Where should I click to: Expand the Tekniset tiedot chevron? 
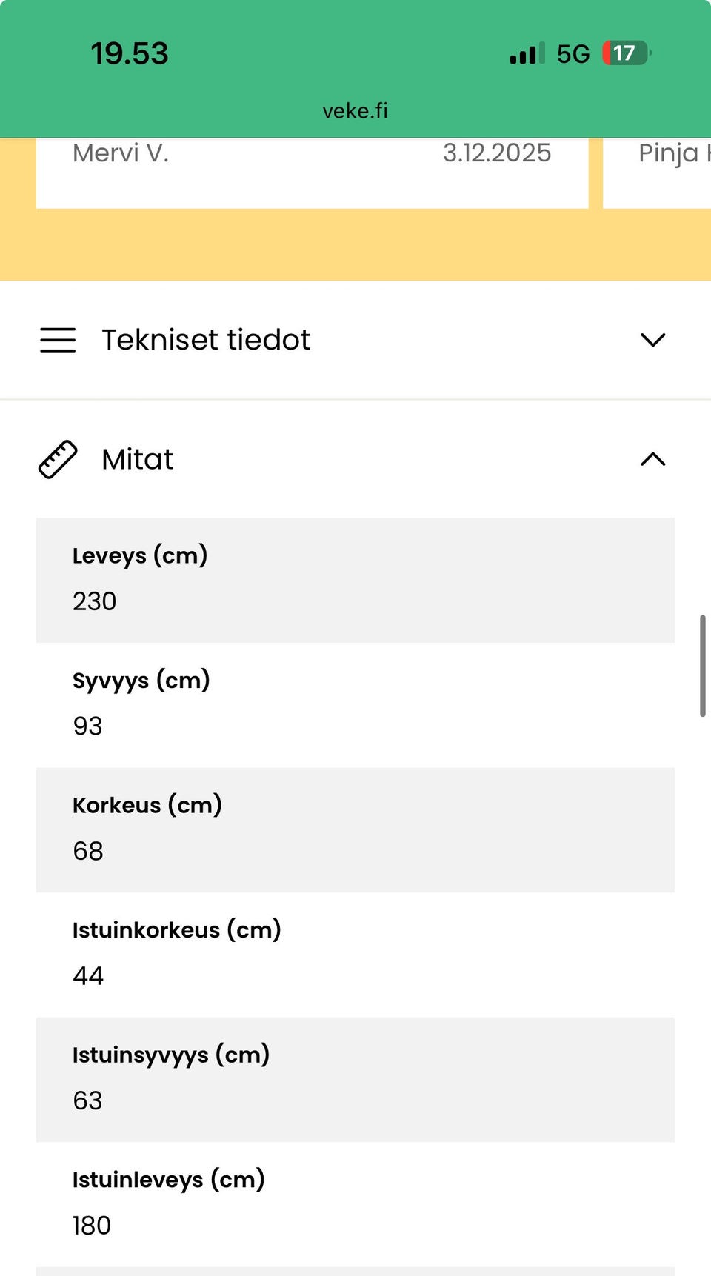652,340
